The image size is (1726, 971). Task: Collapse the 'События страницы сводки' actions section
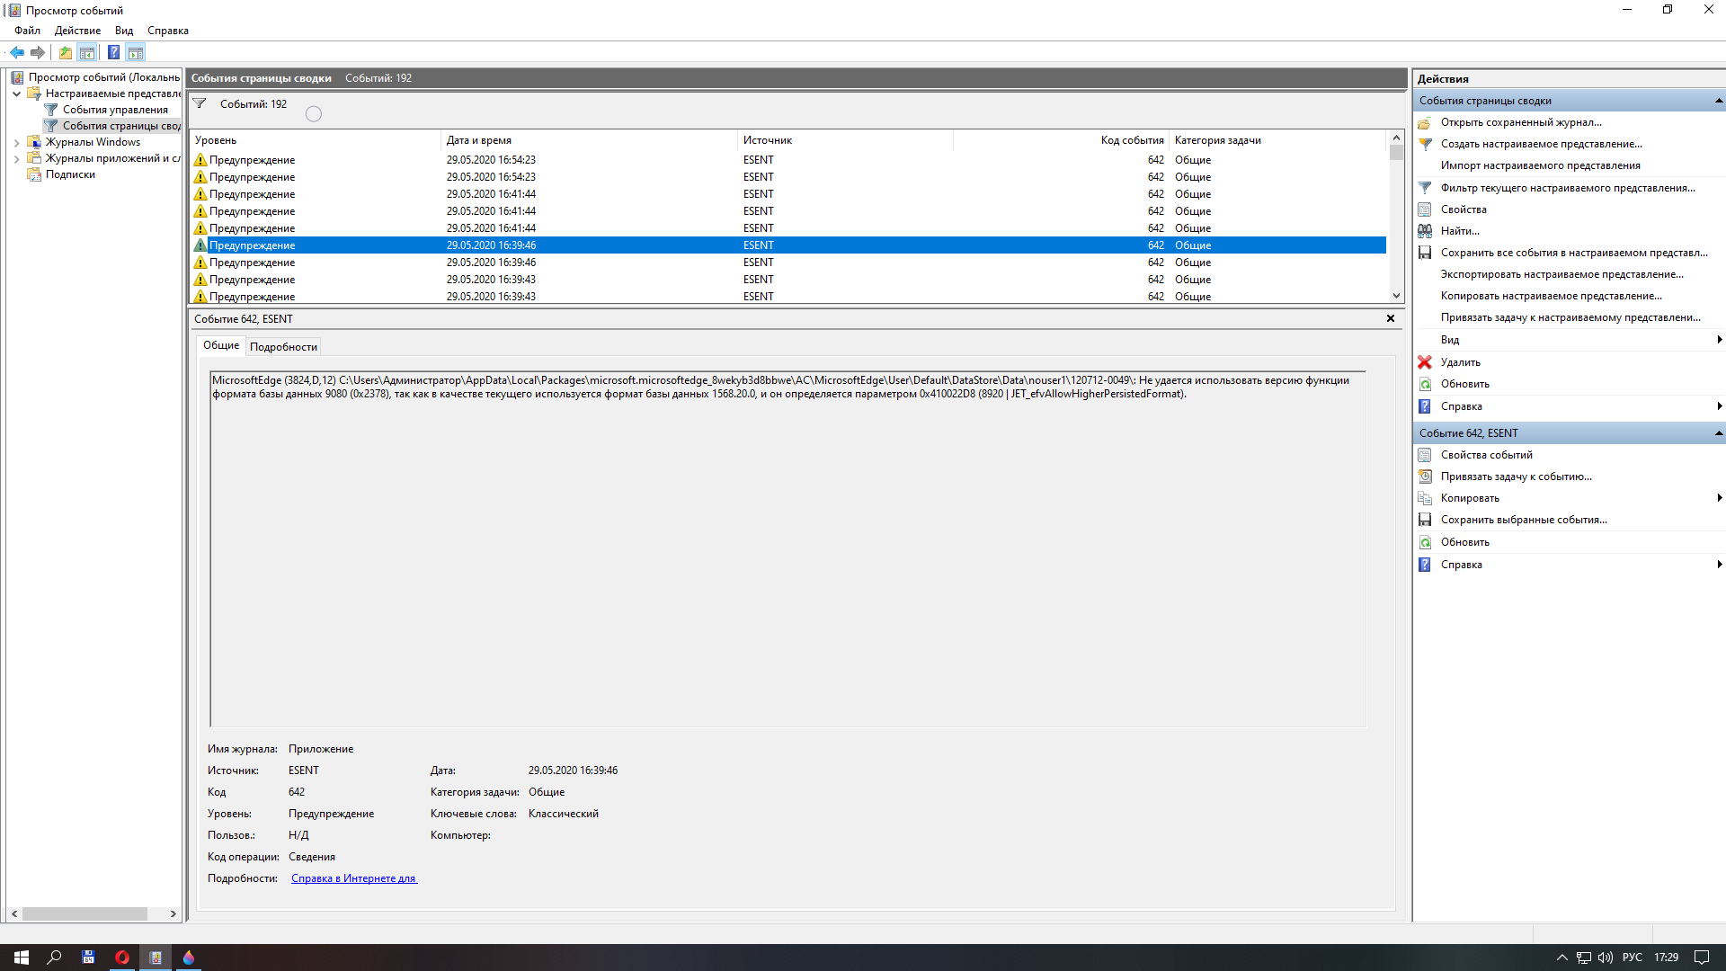pyautogui.click(x=1718, y=101)
